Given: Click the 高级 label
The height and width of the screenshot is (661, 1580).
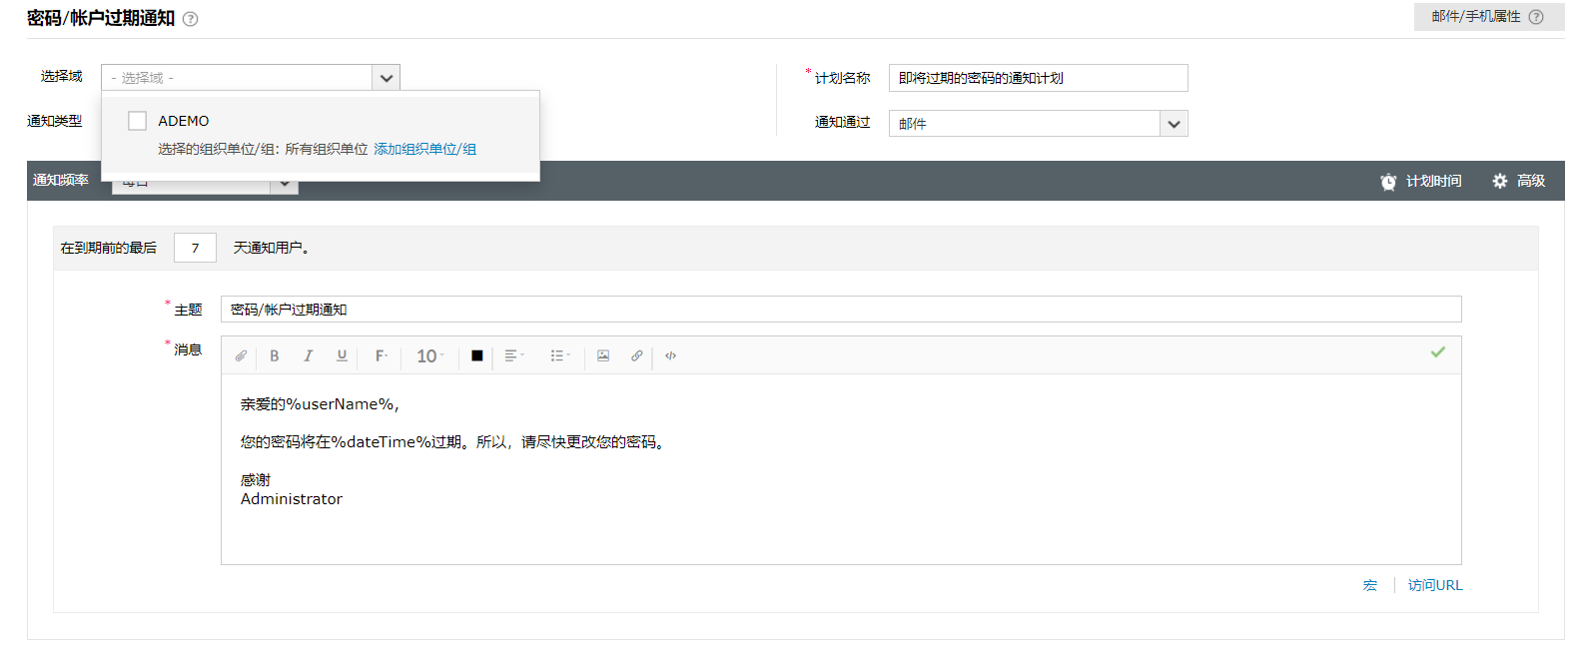Looking at the screenshot, I should (1531, 182).
